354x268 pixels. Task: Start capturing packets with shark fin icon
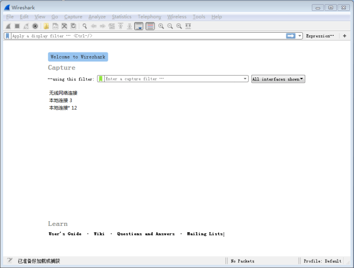click(x=8, y=26)
